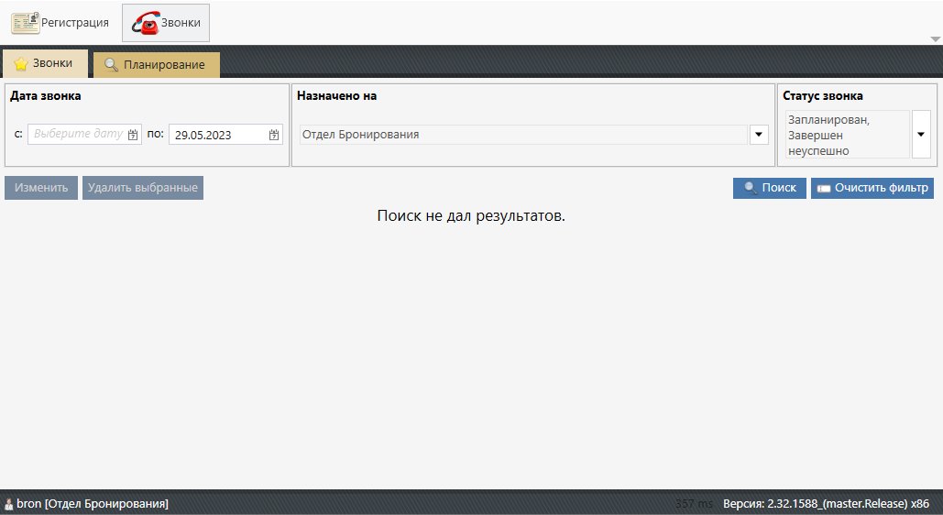This screenshot has width=943, height=515.
Task: Click the user icon in status bar
Action: 9,504
